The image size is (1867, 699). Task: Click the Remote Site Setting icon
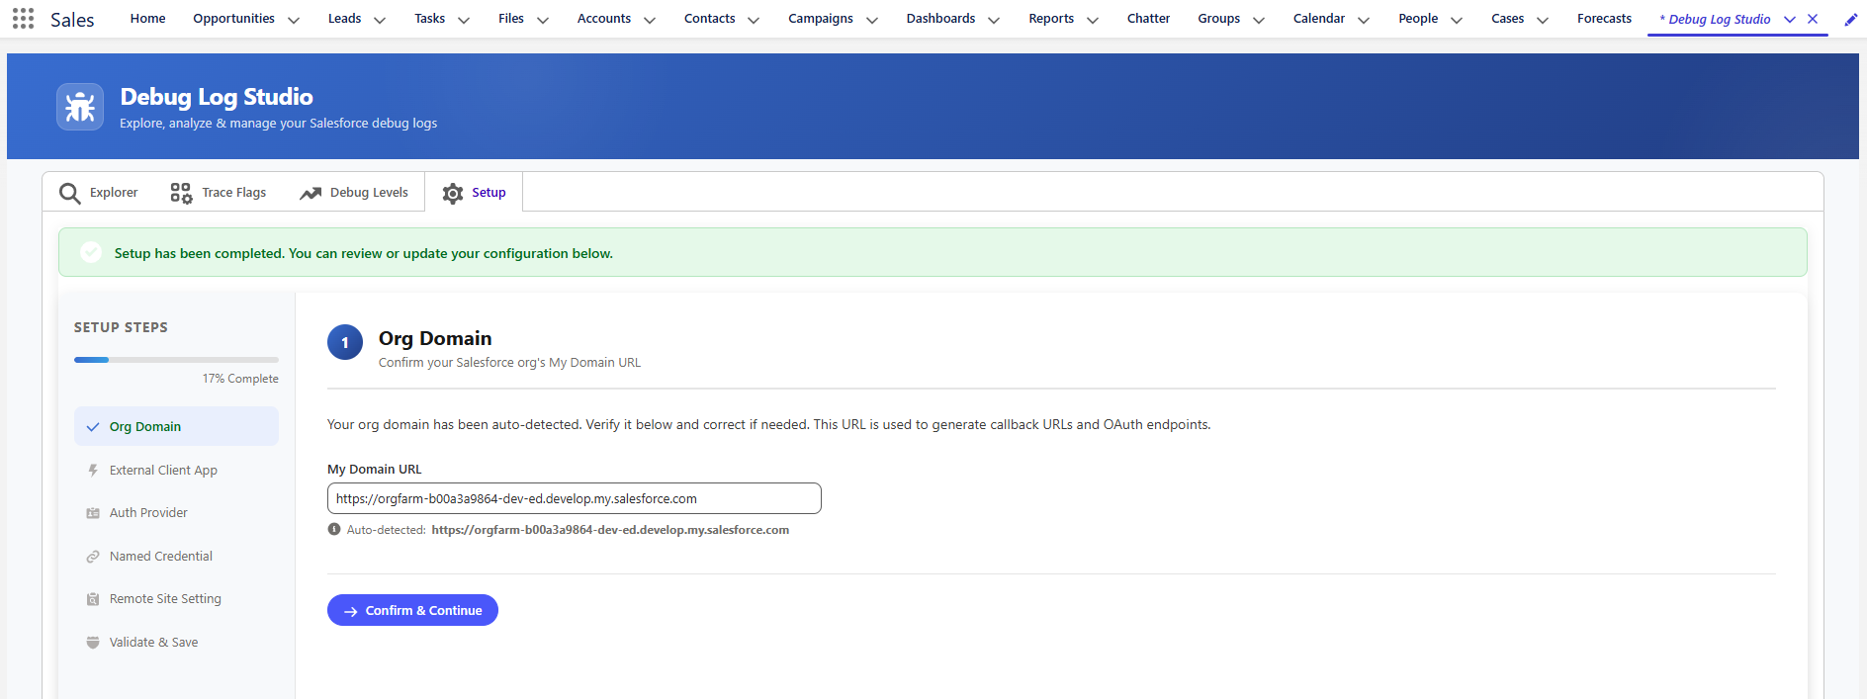pos(93,599)
